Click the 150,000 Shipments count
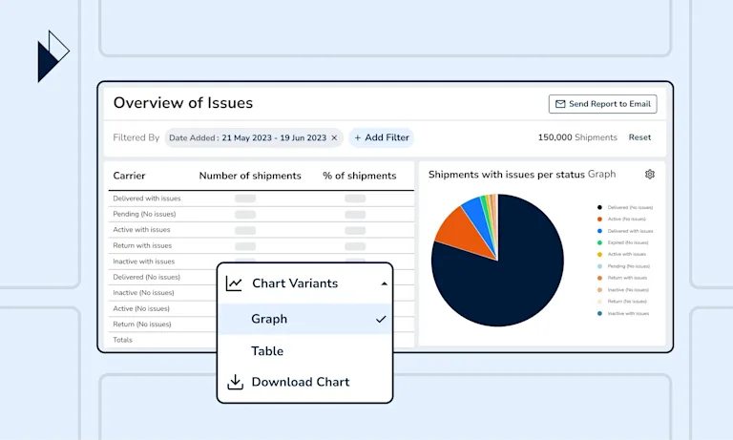733x440 pixels. 577,137
